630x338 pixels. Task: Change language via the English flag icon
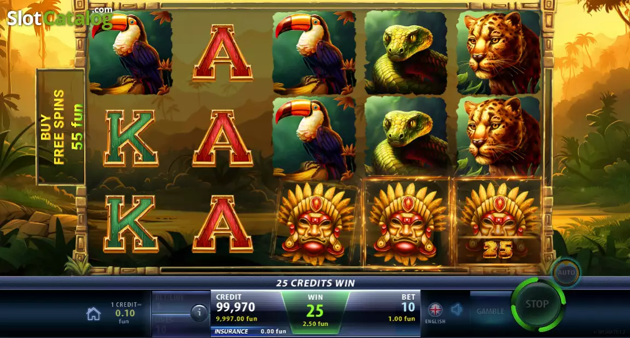tap(435, 310)
